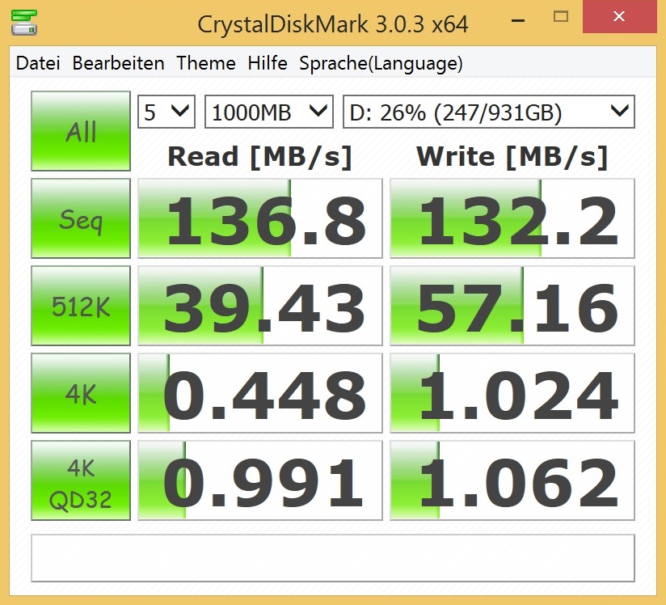This screenshot has height=605, width=666.
Task: Close the CrystalDiskMark window
Action: [619, 17]
